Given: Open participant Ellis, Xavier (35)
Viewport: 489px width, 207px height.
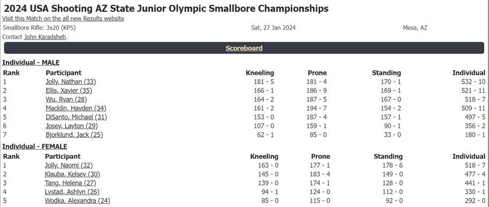Looking at the screenshot, I should [x=69, y=91].
